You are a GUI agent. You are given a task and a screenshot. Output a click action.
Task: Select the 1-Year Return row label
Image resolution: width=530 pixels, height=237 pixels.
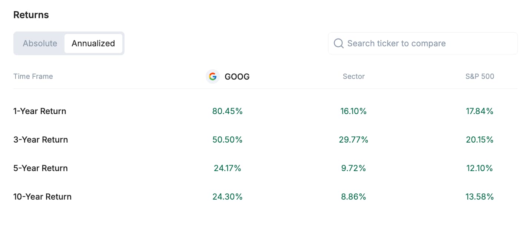pos(40,111)
